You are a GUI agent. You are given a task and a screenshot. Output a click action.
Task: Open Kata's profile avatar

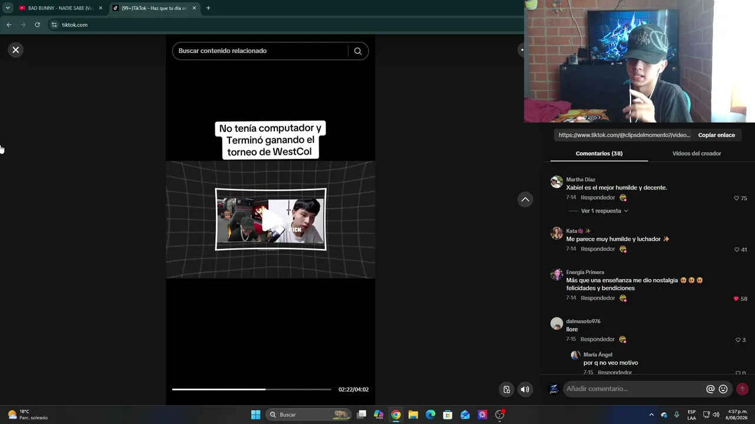tap(557, 233)
